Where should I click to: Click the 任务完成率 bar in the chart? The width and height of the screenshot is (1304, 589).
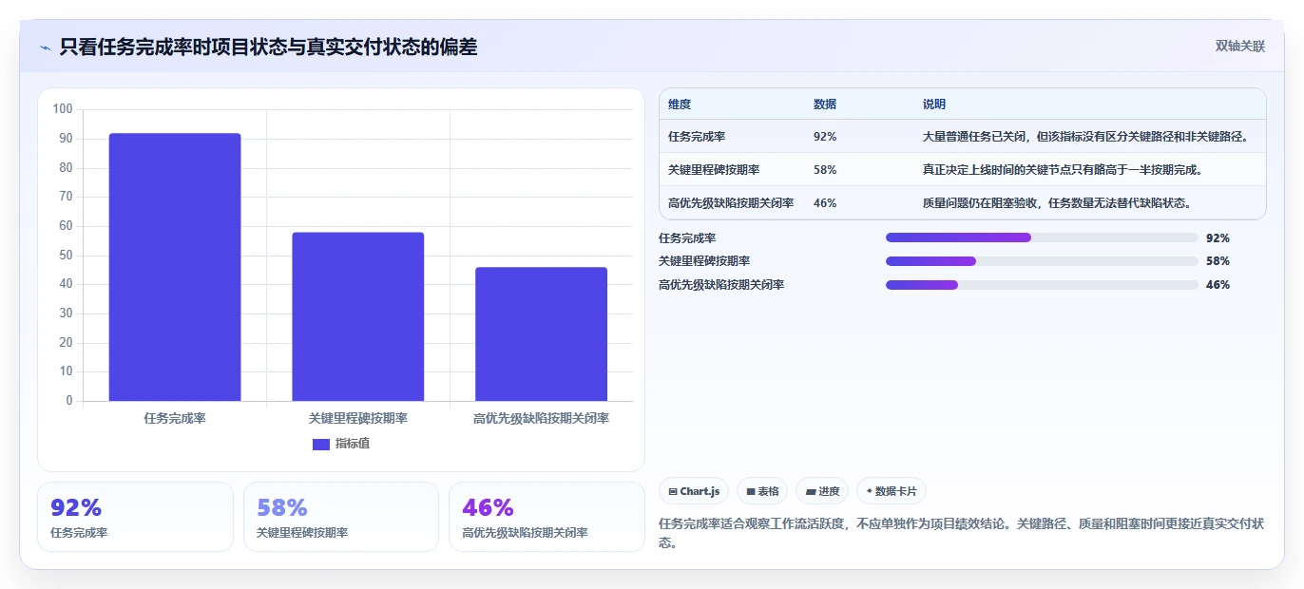tap(175, 267)
